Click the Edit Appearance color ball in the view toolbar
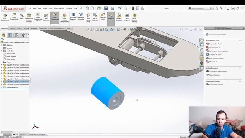The height and width of the screenshot is (138, 245). pyautogui.click(x=132, y=30)
